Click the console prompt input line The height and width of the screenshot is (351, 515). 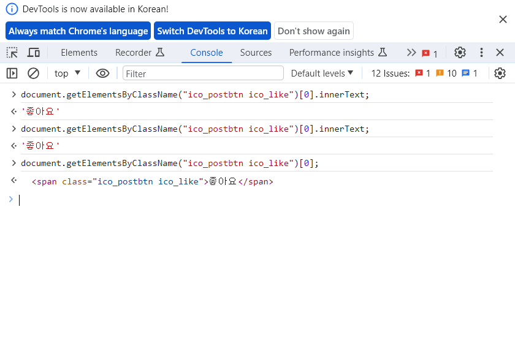(256, 200)
